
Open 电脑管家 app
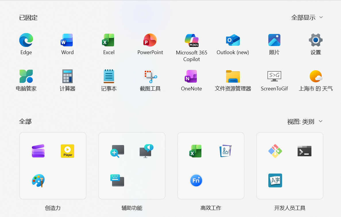tap(26, 77)
